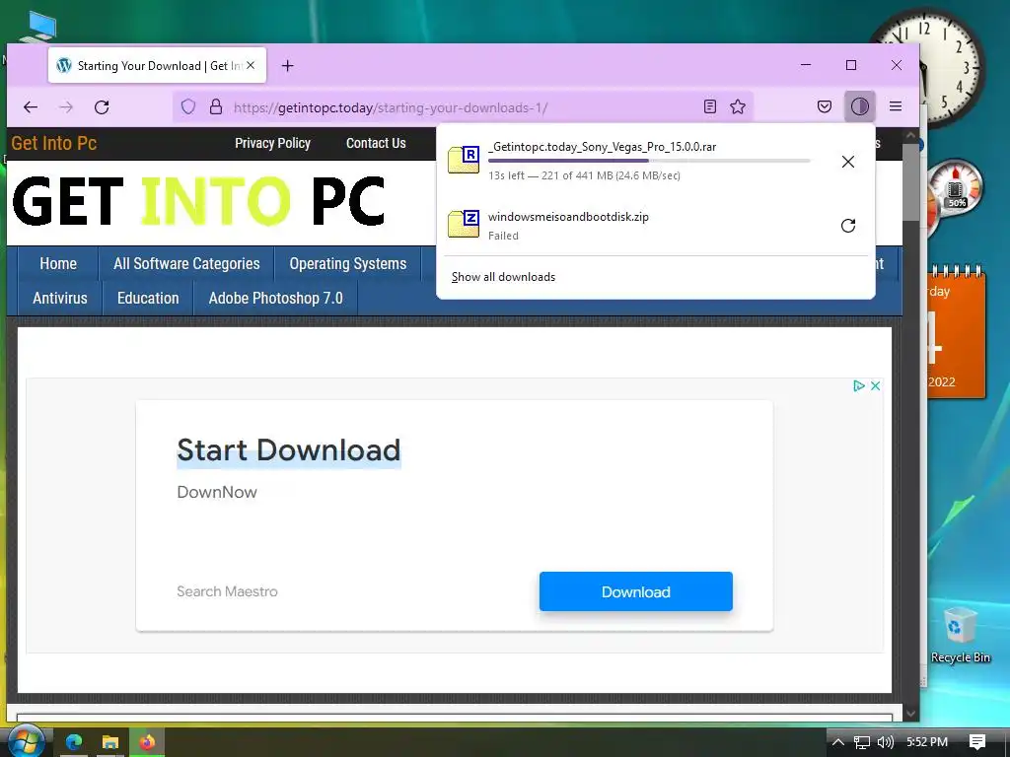Open the notification center icon
The height and width of the screenshot is (757, 1010).
(x=977, y=742)
